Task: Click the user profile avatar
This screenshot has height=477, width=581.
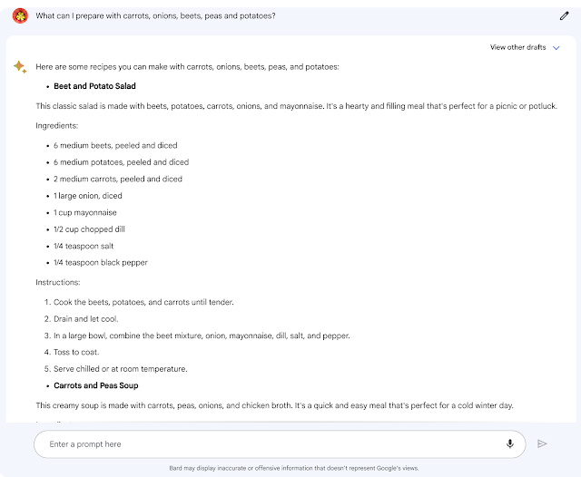Action: 19,15
